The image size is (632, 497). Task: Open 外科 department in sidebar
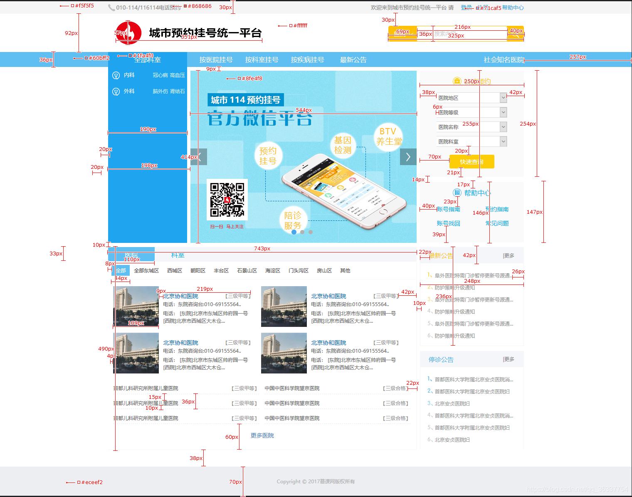click(x=129, y=91)
